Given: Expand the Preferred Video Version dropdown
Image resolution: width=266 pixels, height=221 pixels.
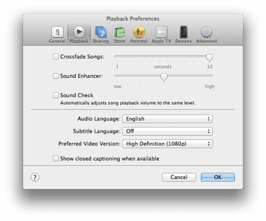Looking at the screenshot, I should (x=167, y=144).
